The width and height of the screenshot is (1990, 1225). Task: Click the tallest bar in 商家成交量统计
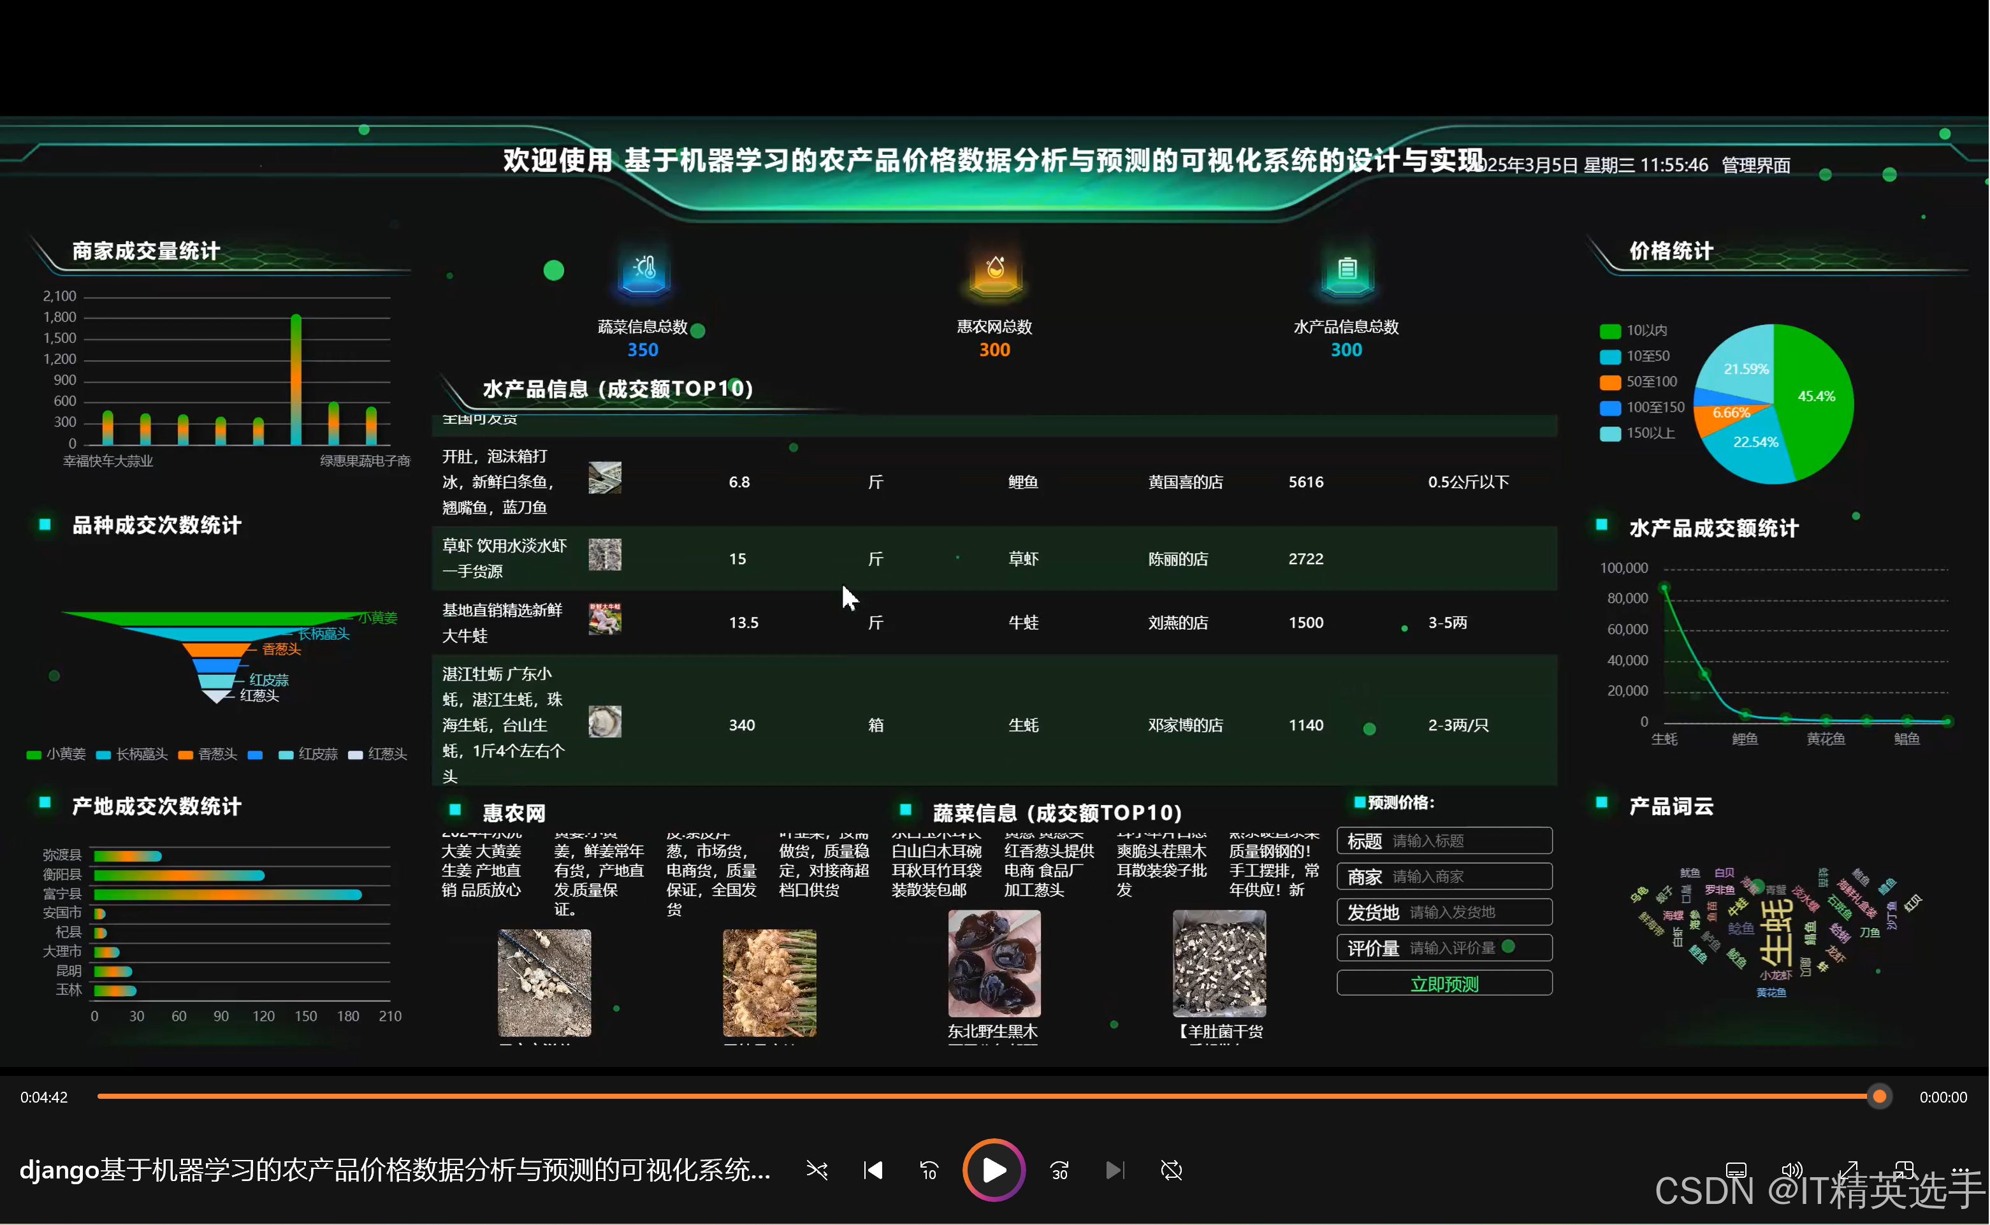click(296, 379)
